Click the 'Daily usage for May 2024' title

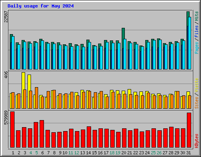click(40, 6)
